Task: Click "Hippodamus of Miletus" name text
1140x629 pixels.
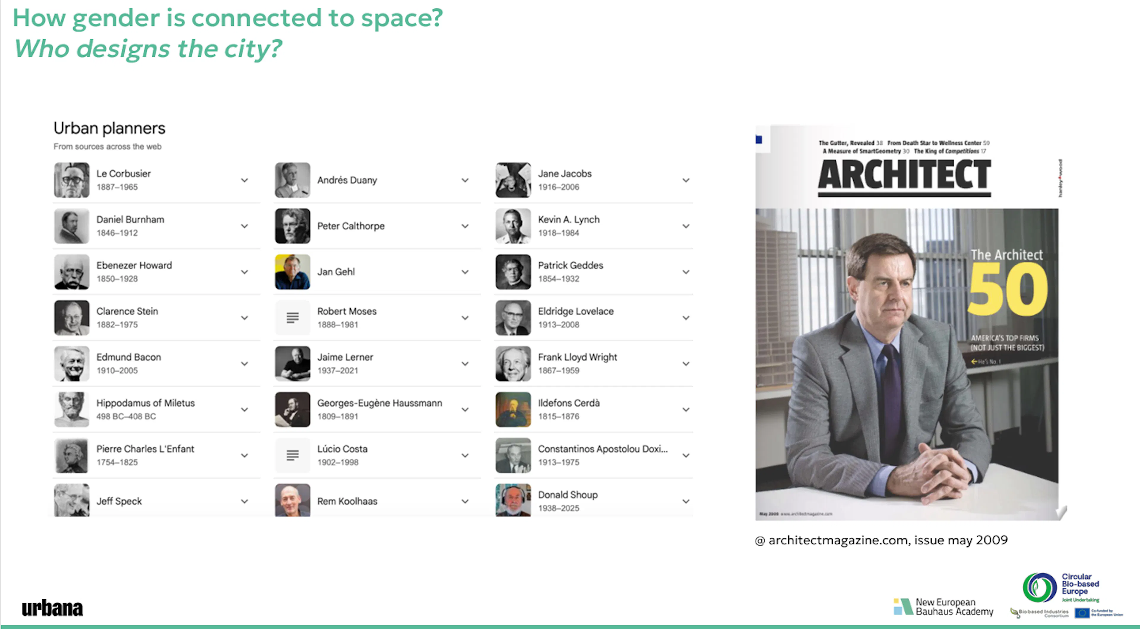Action: (145, 403)
